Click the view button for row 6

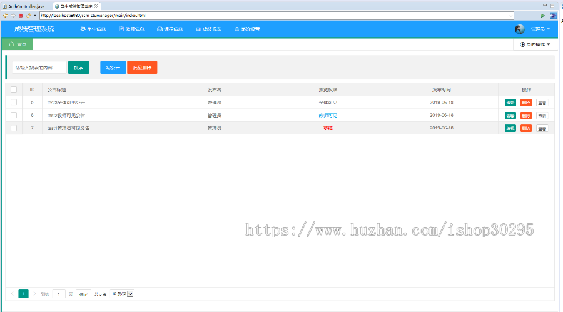(542, 116)
